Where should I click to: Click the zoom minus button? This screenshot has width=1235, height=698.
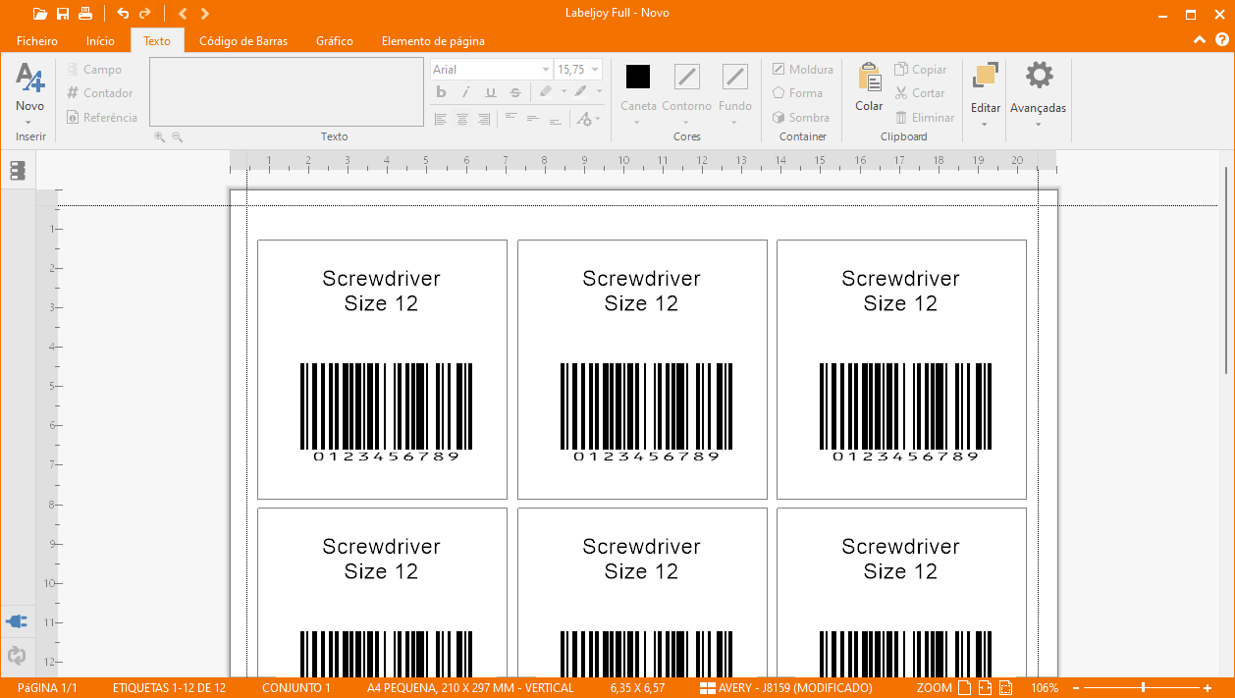click(x=1076, y=688)
